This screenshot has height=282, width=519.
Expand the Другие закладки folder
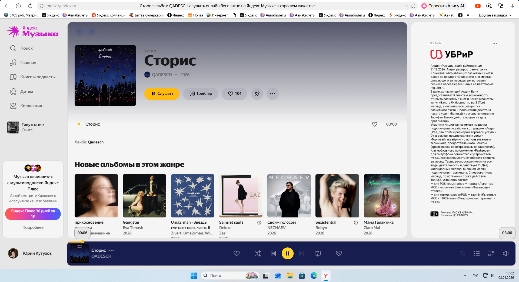[495, 15]
